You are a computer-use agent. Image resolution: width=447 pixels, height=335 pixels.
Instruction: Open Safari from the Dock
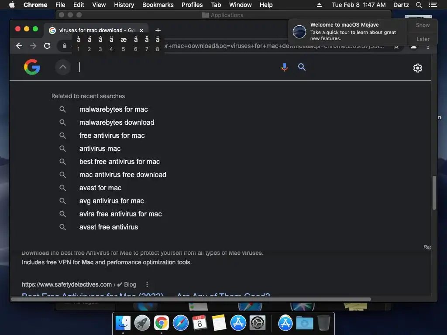coord(181,323)
